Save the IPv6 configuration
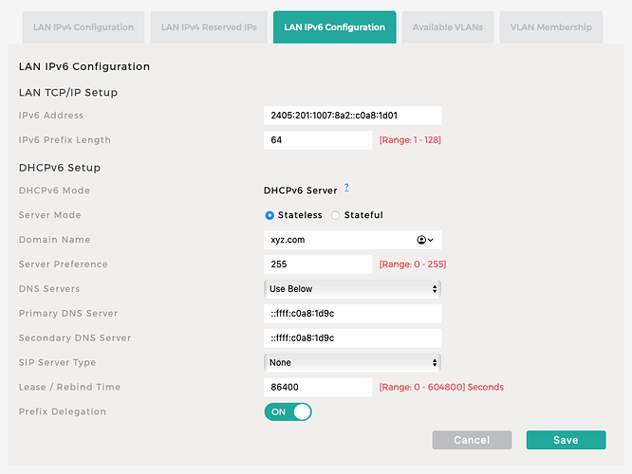The image size is (632, 474). (x=566, y=440)
